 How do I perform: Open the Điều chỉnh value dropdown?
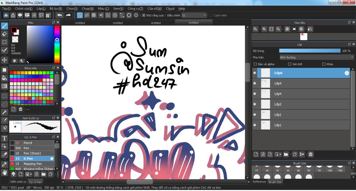click(204, 15)
